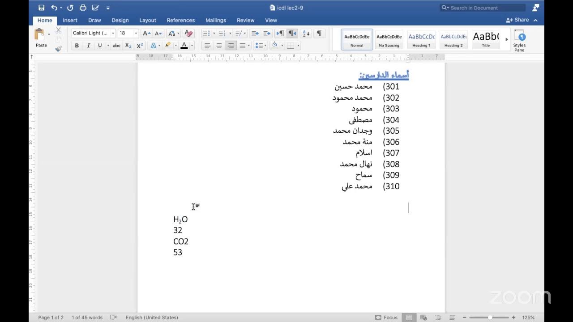Switch to the Draw tab
The image size is (573, 322).
pos(94,20)
